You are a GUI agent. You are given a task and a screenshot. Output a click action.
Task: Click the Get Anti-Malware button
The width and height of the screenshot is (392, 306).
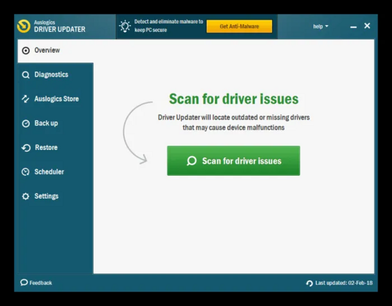pos(239,26)
